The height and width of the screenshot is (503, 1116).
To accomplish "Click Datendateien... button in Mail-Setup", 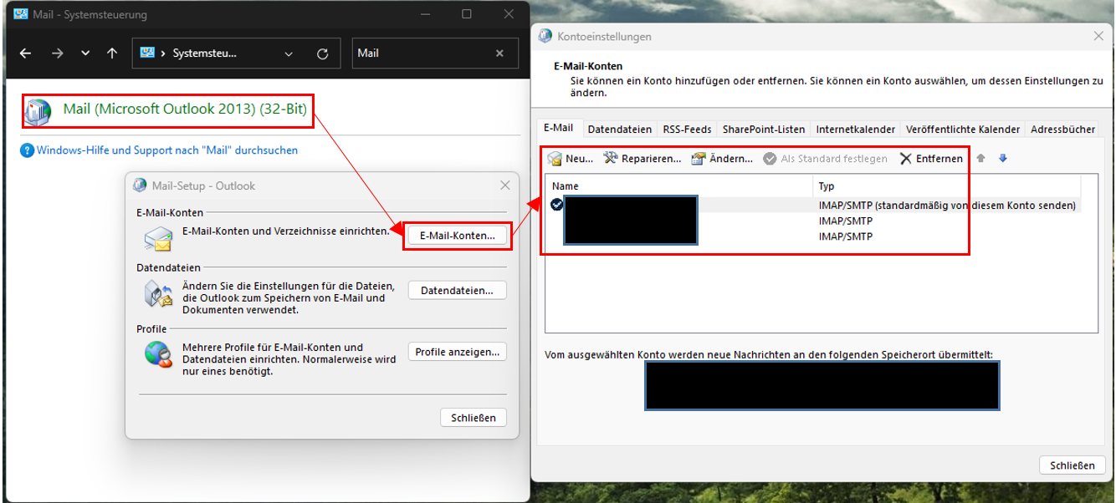I will coord(457,290).
